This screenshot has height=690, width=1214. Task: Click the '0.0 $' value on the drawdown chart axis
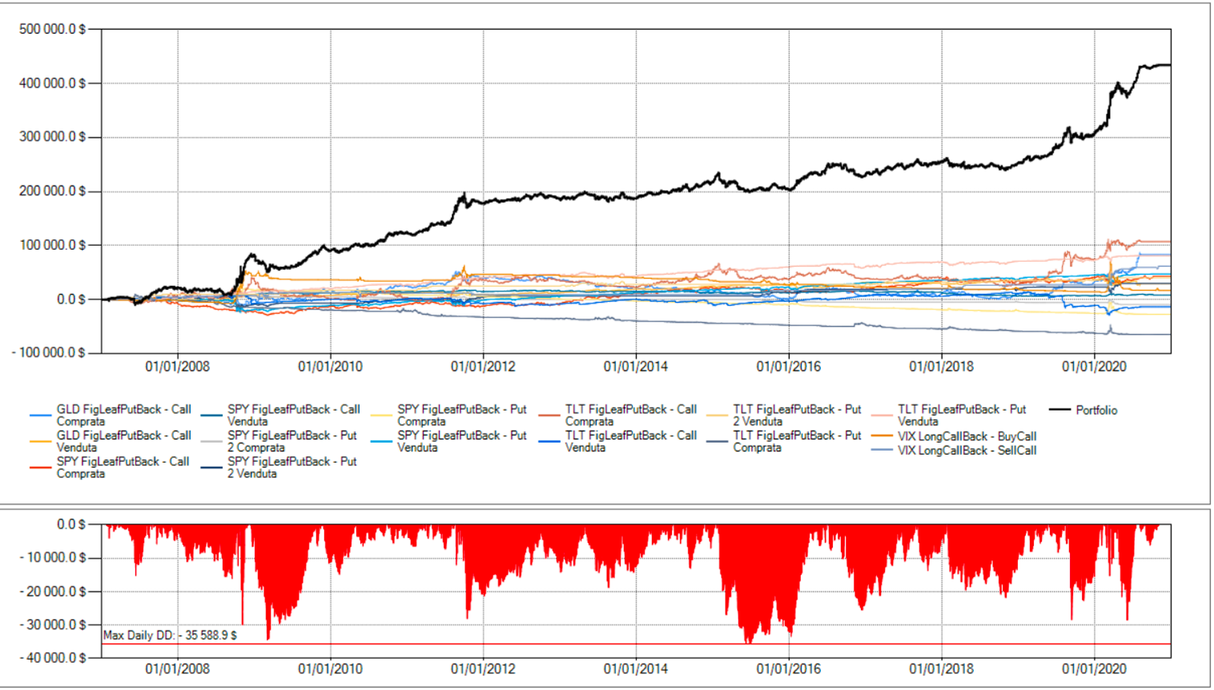pyautogui.click(x=70, y=524)
